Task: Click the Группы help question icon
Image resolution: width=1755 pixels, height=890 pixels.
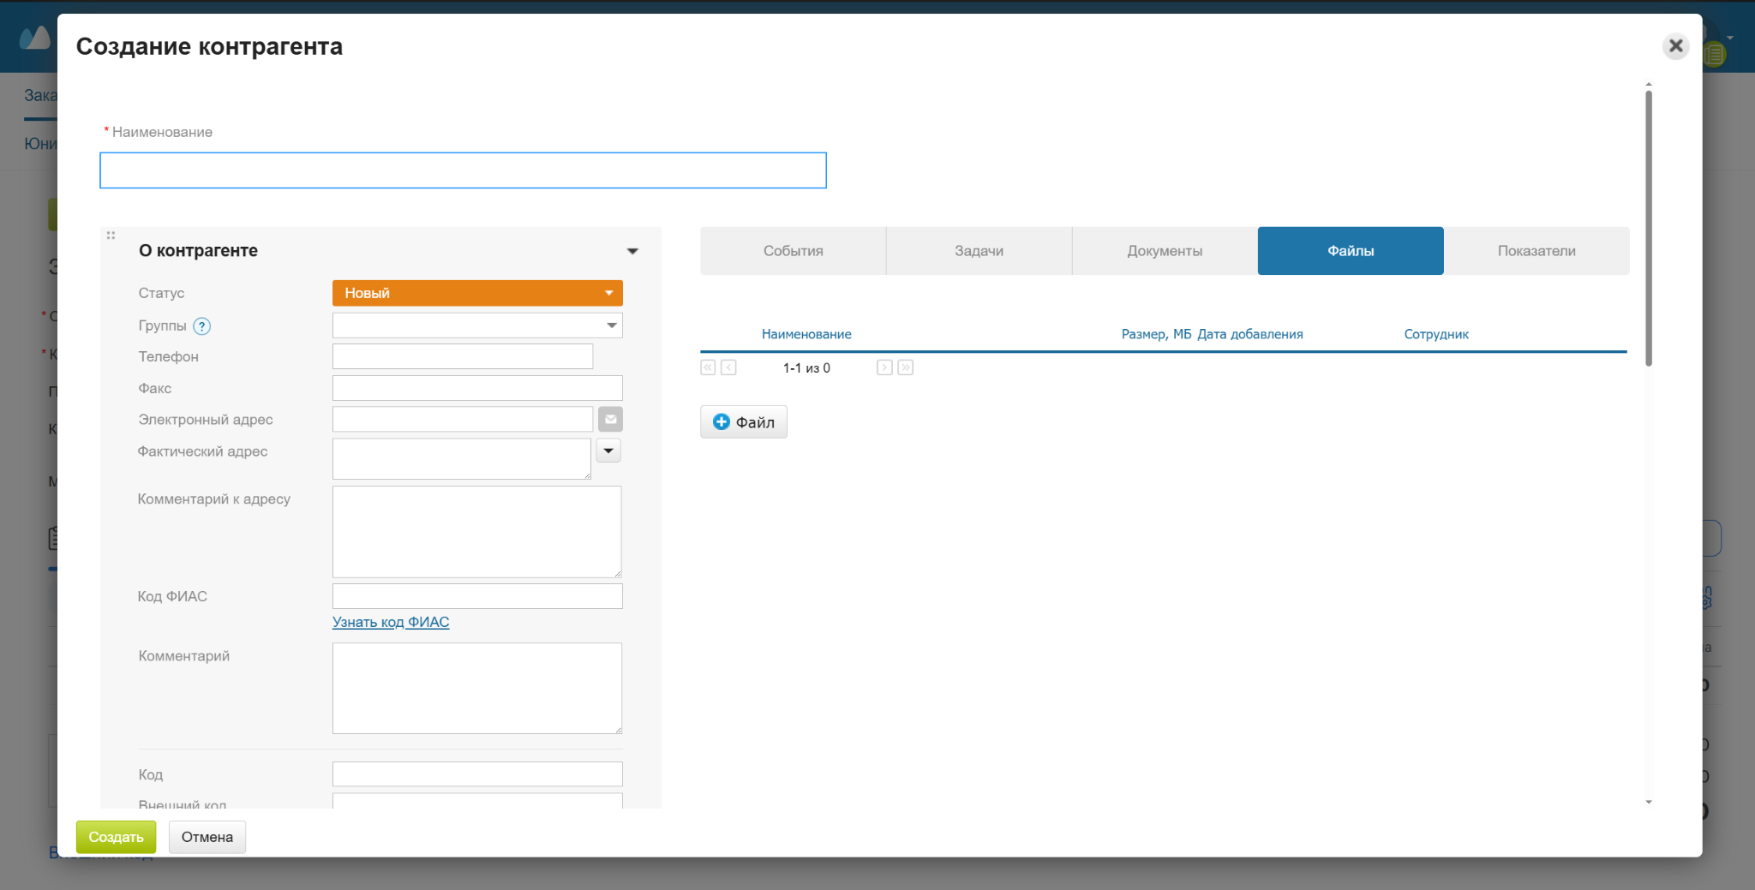Action: pyautogui.click(x=202, y=326)
